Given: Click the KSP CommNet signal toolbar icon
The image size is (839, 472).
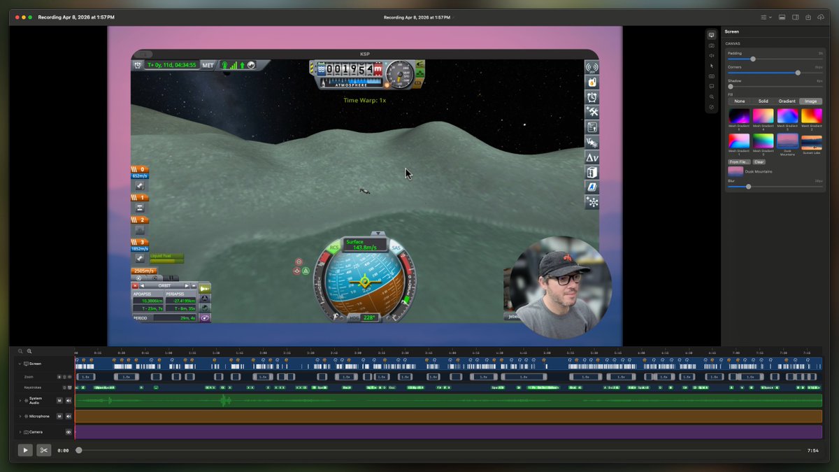Looking at the screenshot, I should 592,67.
